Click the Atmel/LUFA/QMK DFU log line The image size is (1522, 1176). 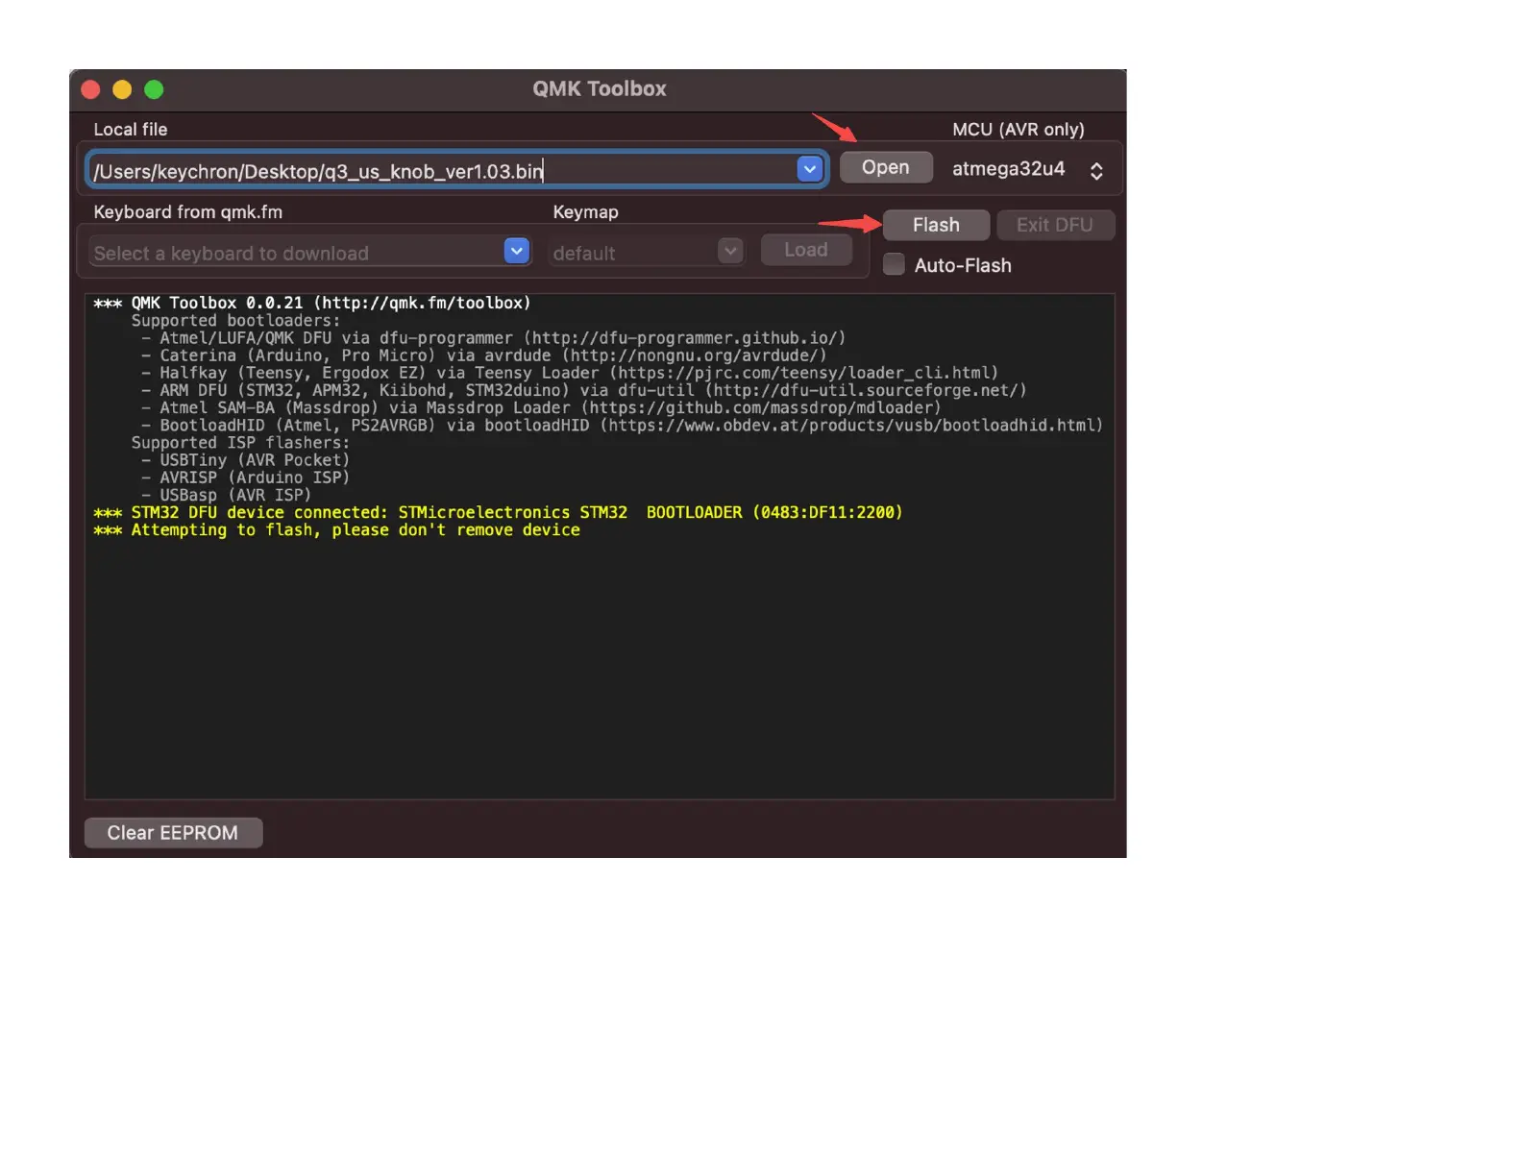pos(493,337)
